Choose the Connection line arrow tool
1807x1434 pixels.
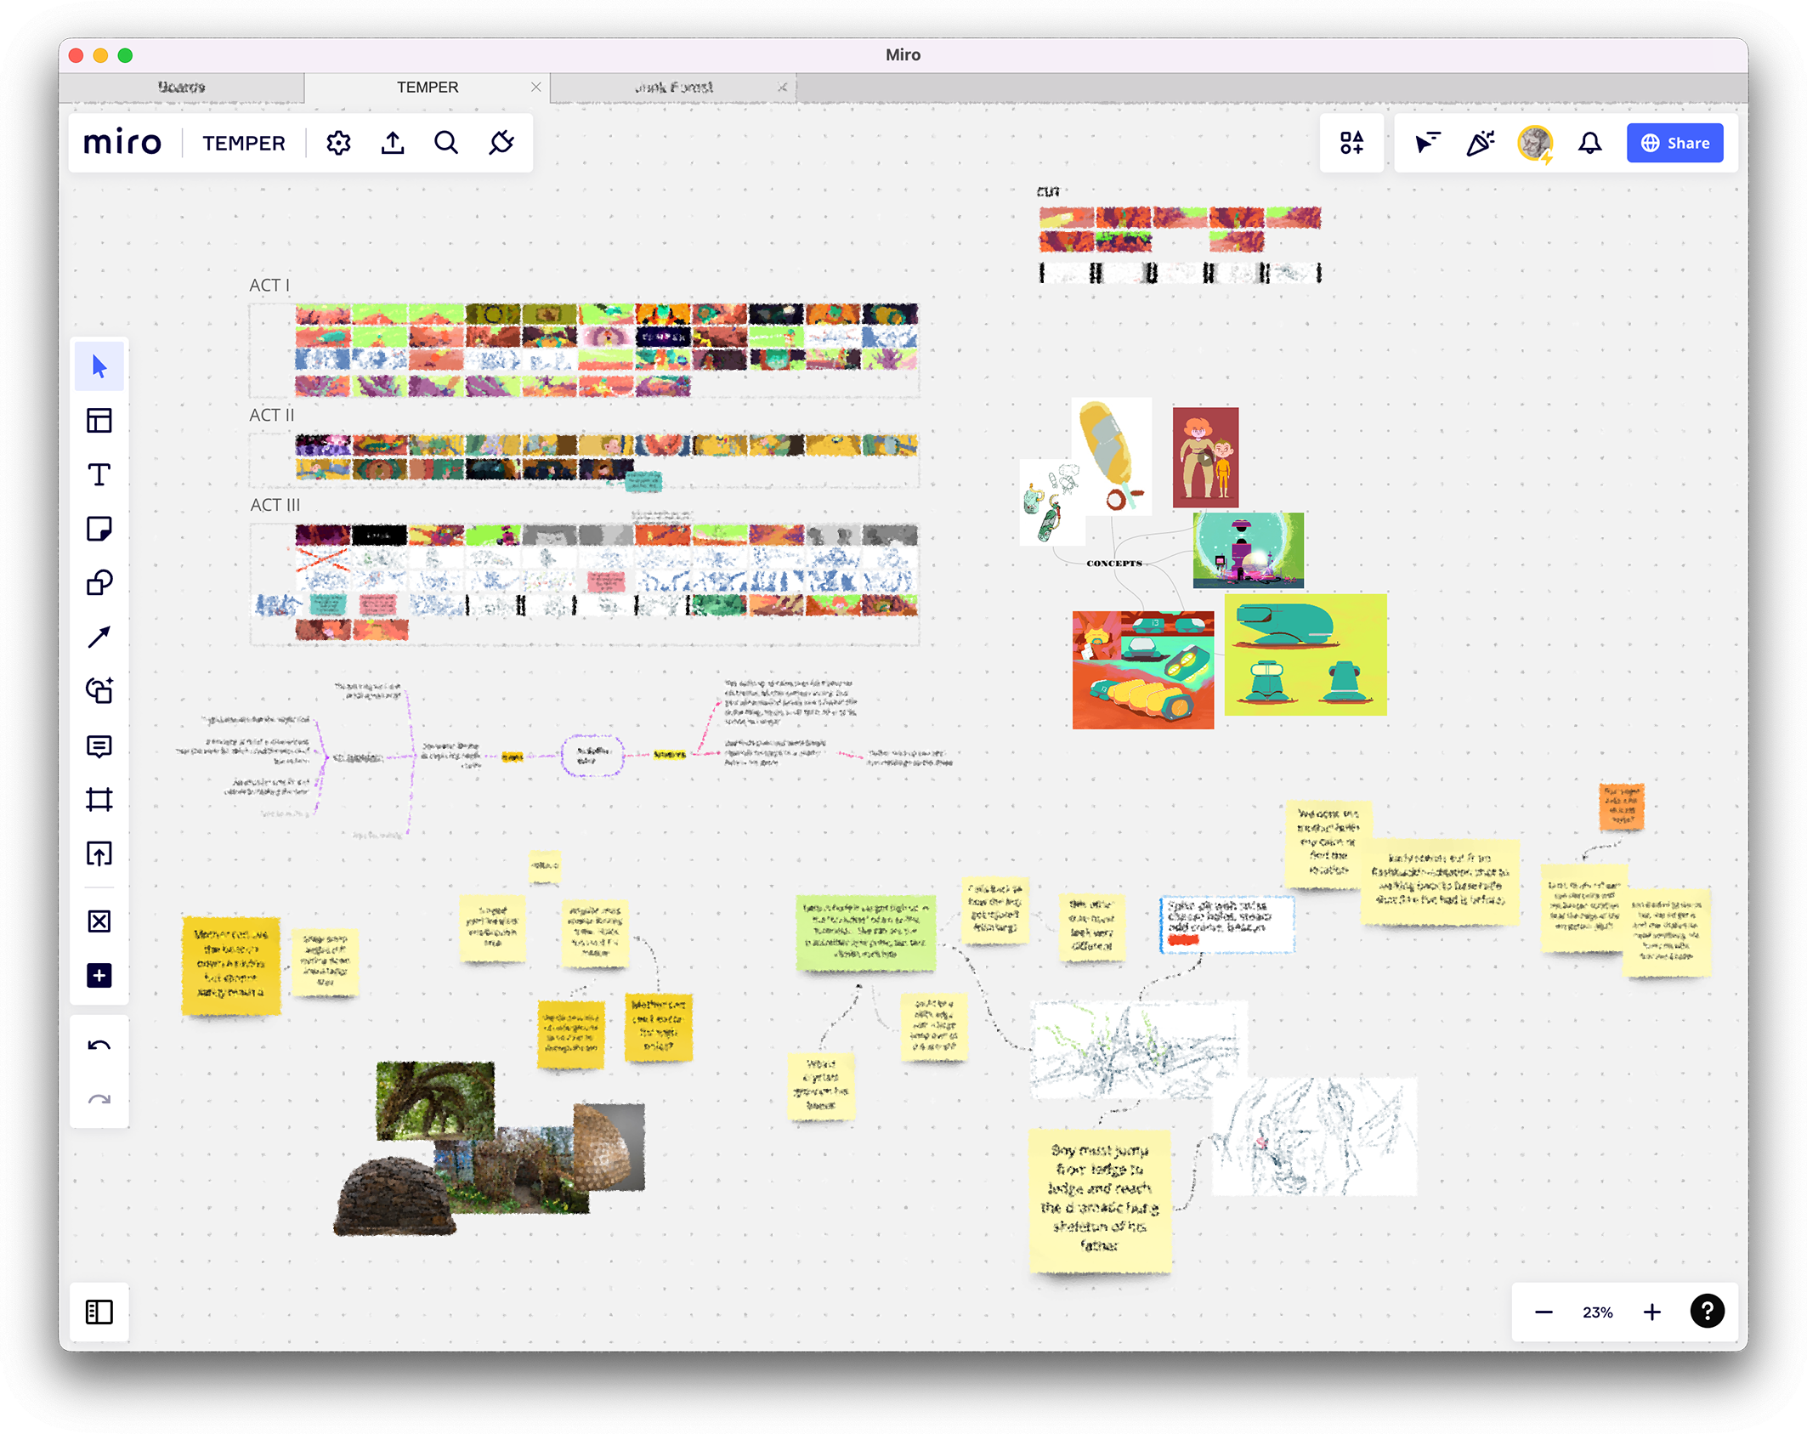click(99, 638)
